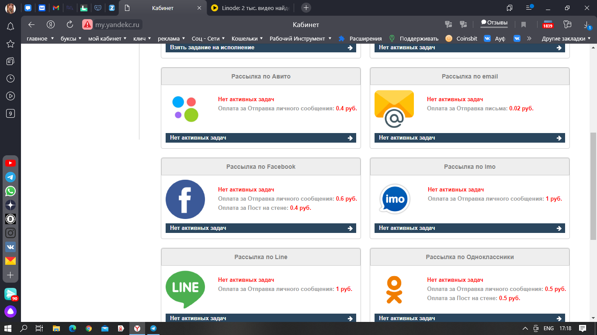Open the yellow mail envelope sidebar app
Viewport: 597px width, 335px height.
coord(10,261)
